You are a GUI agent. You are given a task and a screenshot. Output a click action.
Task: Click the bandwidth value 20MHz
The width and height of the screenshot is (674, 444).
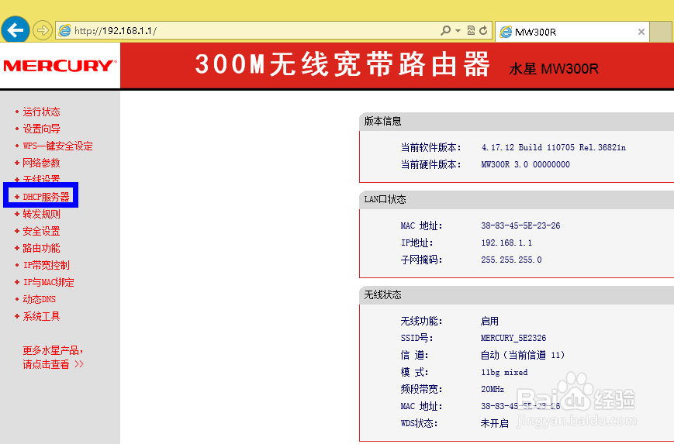(493, 389)
